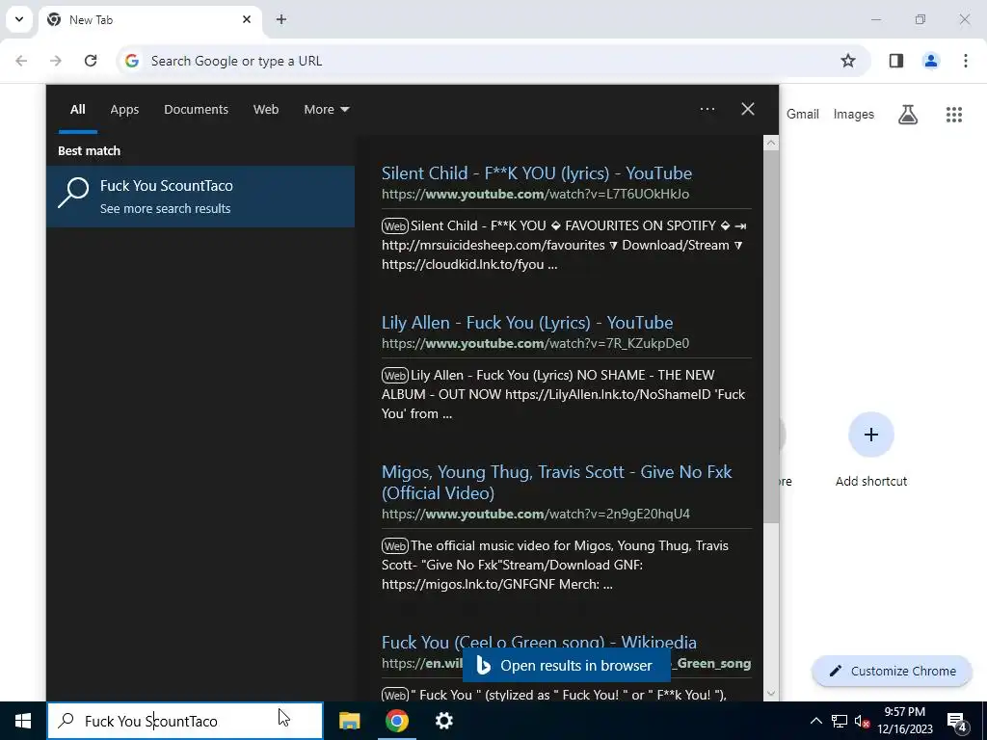Open the Chrome profile avatar
Image resolution: width=987 pixels, height=740 pixels.
930,61
